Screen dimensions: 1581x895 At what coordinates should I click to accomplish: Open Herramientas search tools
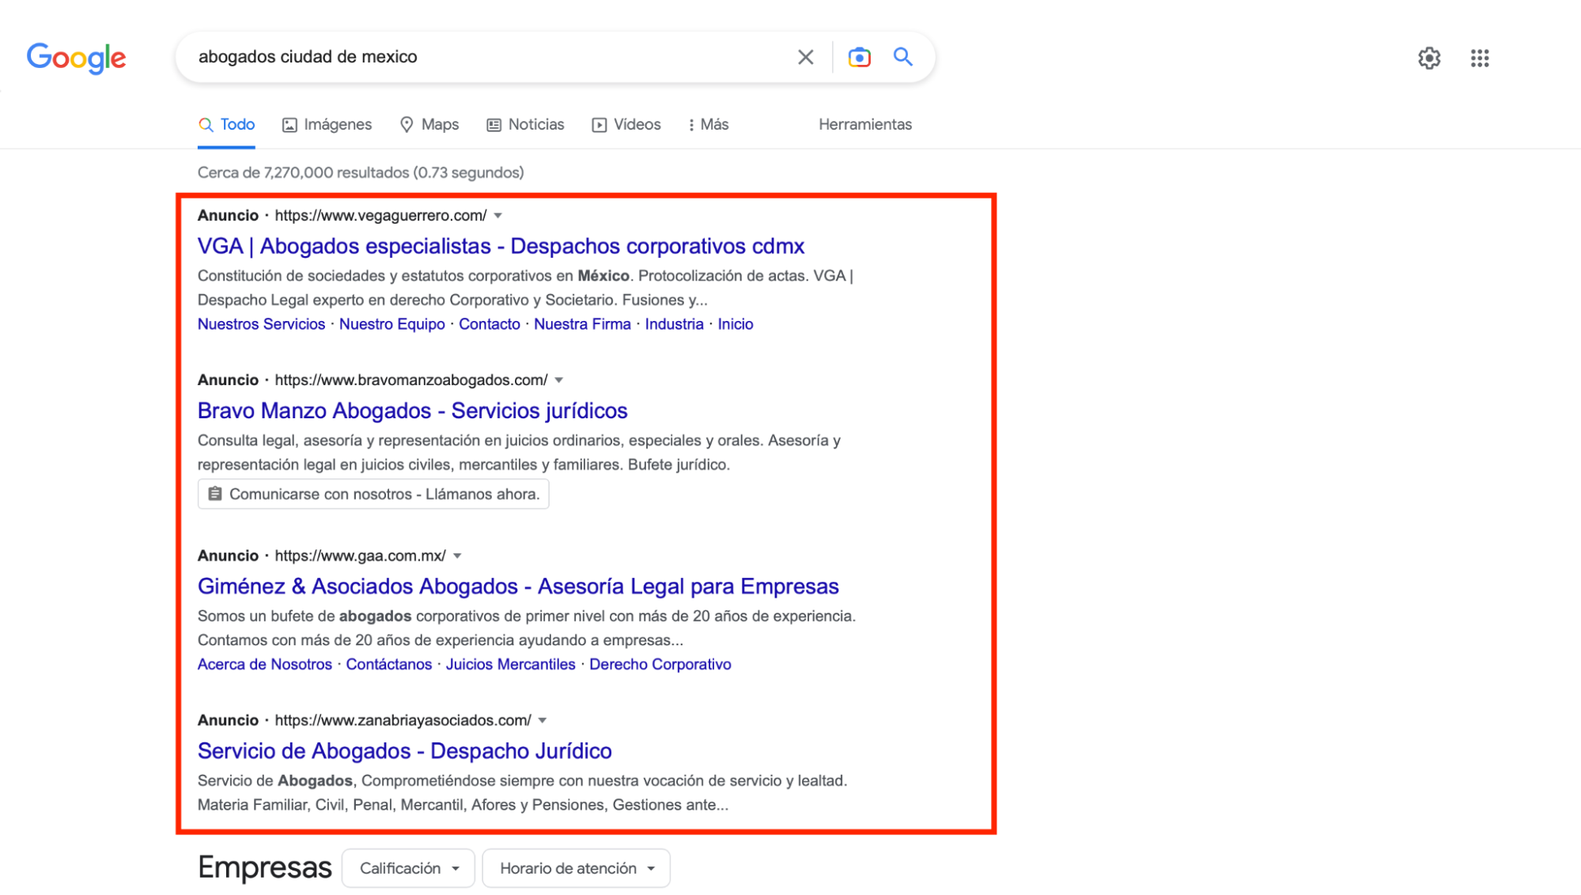[864, 125]
